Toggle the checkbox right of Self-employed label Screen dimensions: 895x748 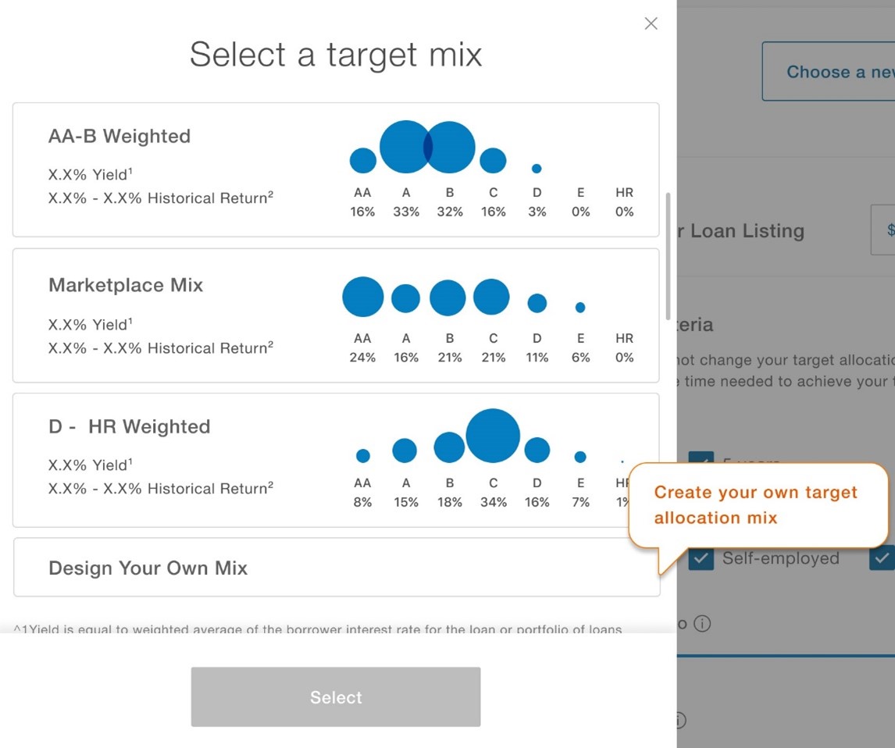[x=882, y=558]
